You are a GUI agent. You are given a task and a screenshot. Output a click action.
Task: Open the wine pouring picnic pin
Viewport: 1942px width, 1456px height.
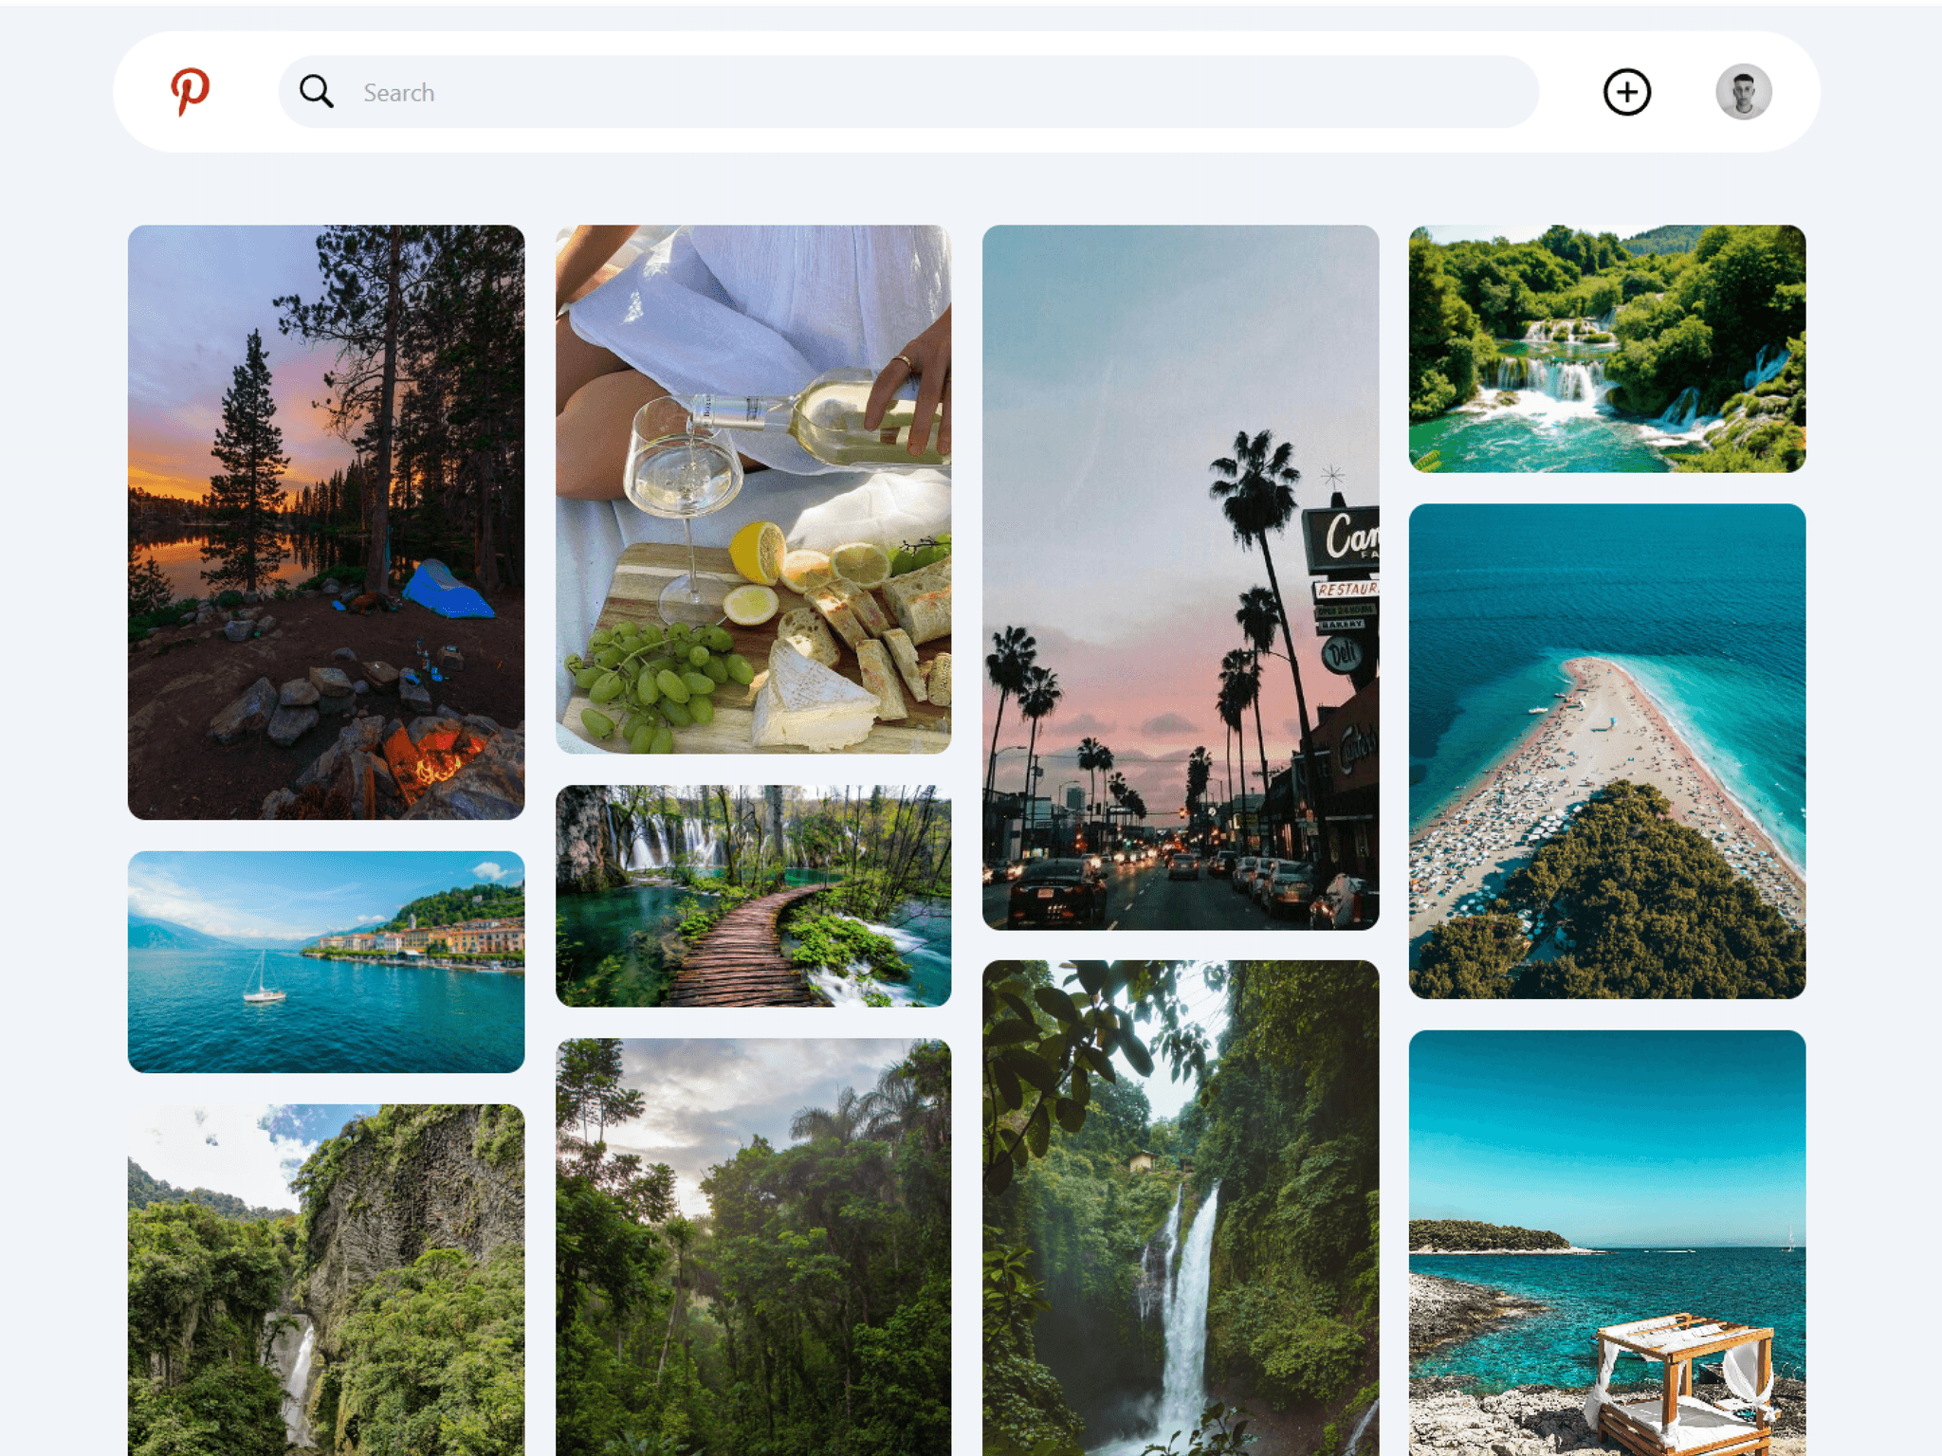(753, 489)
